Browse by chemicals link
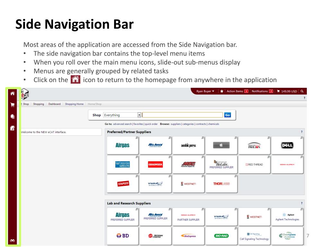Screen dimensions: 329x247 213,124
